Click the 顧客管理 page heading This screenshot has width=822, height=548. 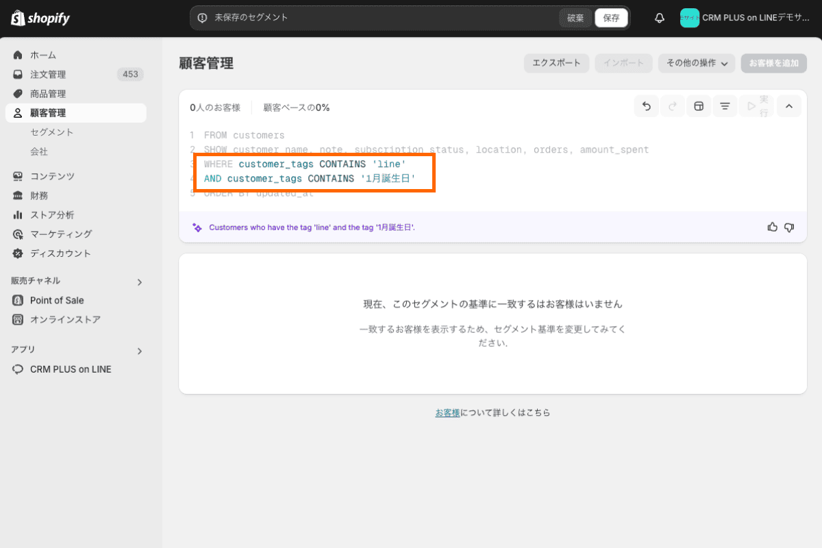coord(206,64)
